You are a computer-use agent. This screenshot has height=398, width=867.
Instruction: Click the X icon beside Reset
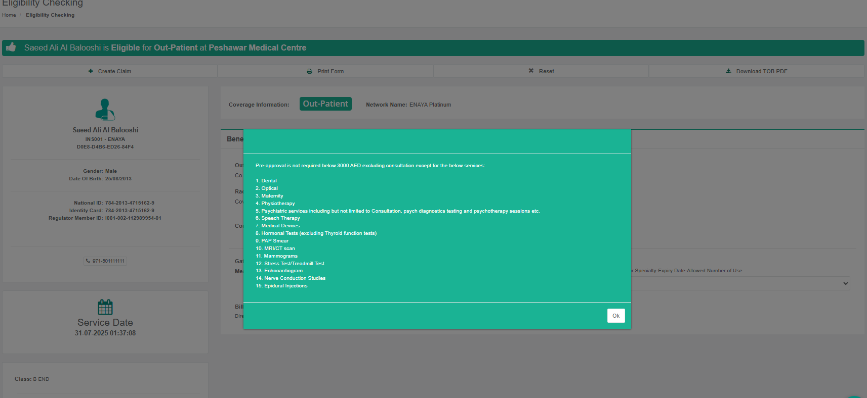click(x=531, y=71)
